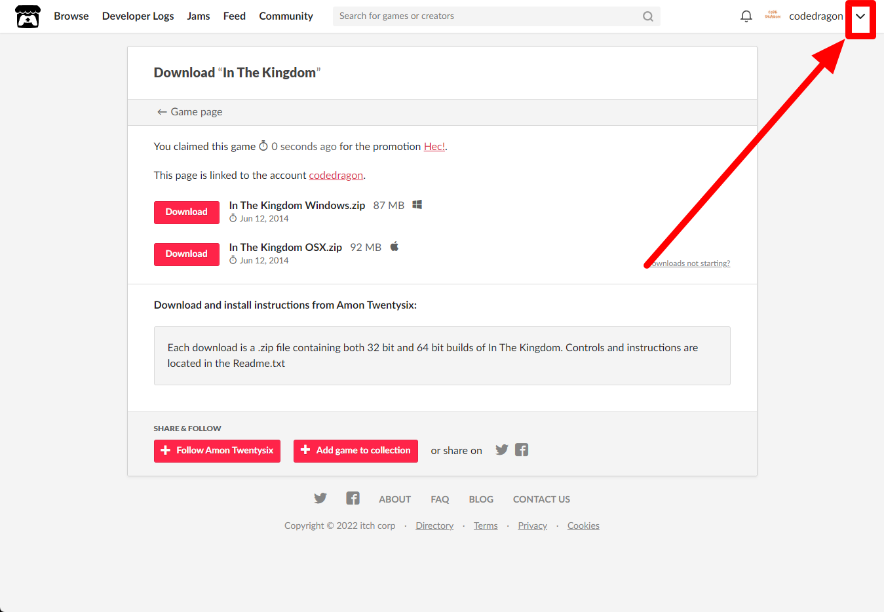Click the SHARE & FOLLOW label
The width and height of the screenshot is (884, 612).
187,429
